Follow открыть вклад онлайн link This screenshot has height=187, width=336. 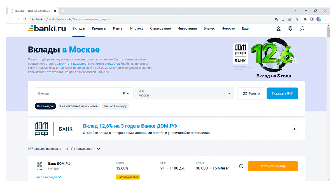point(108,64)
